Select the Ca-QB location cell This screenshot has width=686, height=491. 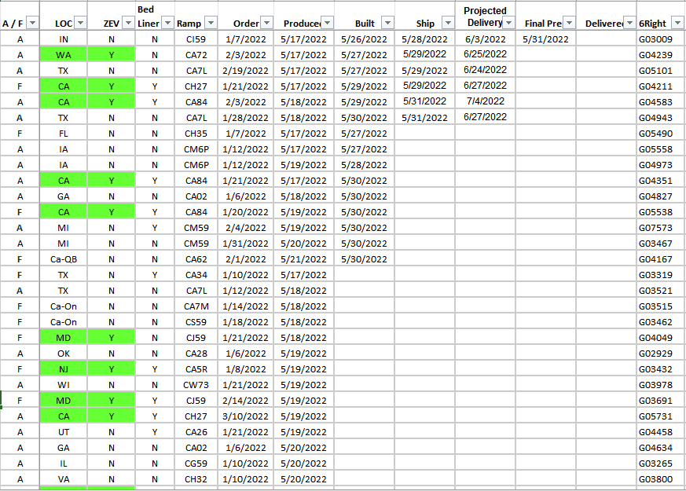coord(64,259)
